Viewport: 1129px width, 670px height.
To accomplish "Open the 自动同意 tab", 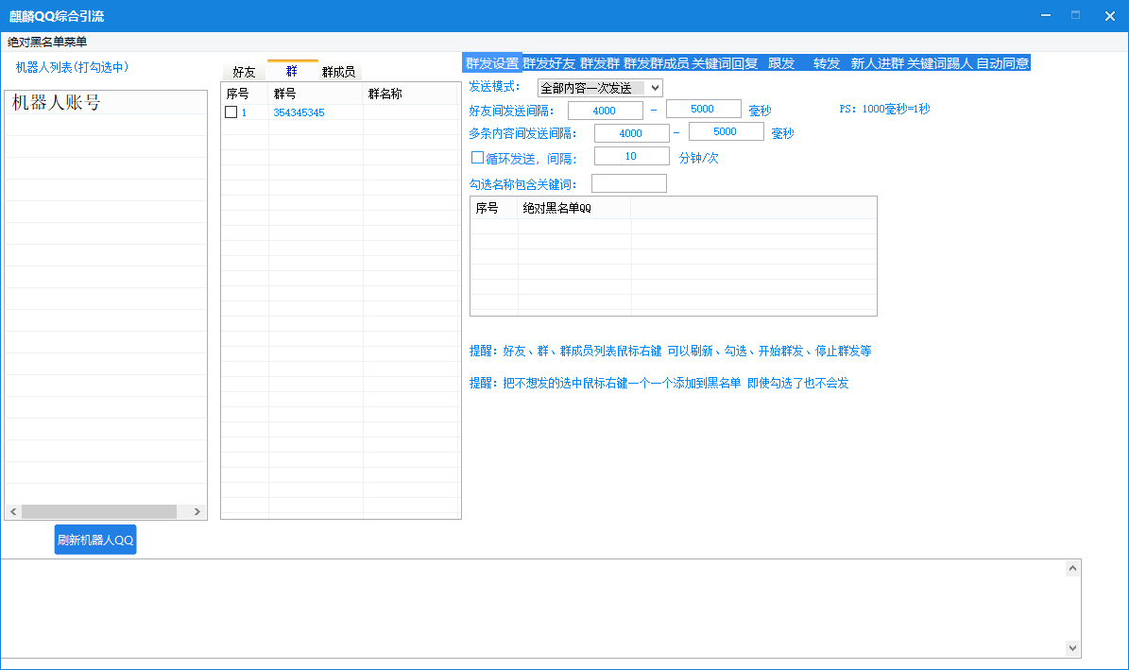I will coord(1002,63).
